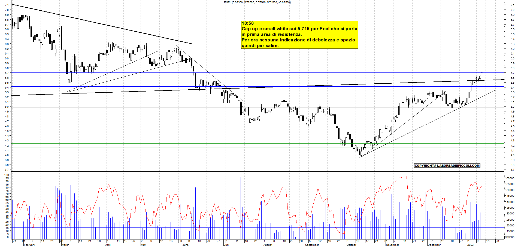Click the '15000' volume scale value
The width and height of the screenshot is (515, 246).
[510, 231]
